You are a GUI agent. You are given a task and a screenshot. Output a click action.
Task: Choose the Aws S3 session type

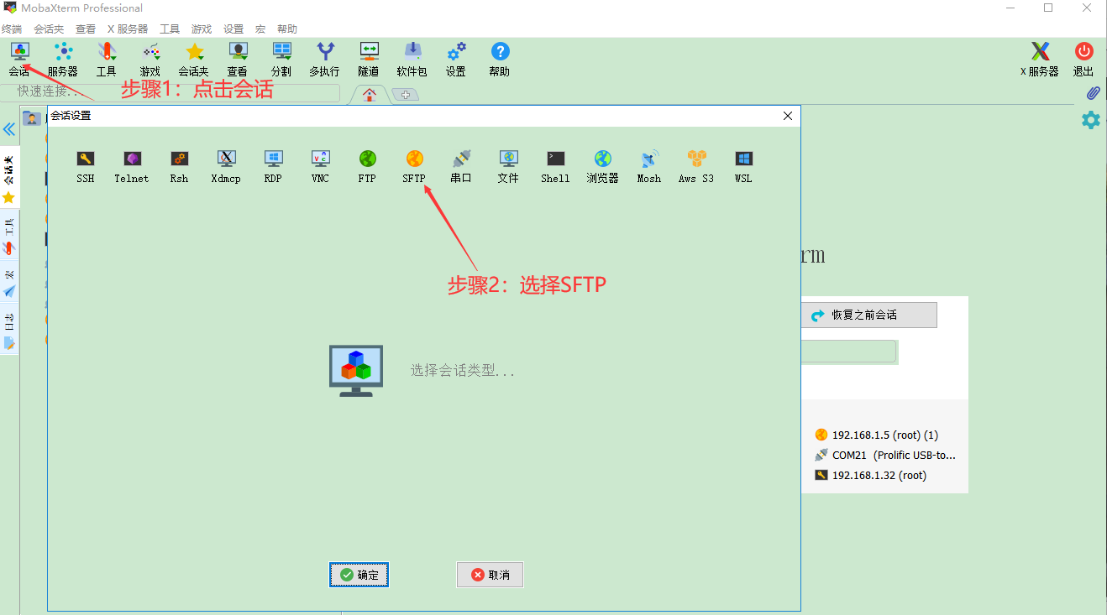[x=696, y=165]
